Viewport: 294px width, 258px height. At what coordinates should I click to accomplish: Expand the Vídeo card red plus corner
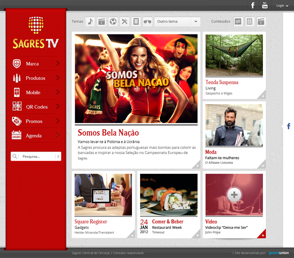pos(262,235)
